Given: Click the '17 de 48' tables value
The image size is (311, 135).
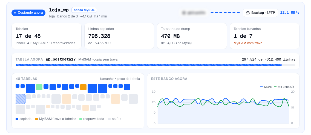Looking at the screenshot, I should 28,36.
